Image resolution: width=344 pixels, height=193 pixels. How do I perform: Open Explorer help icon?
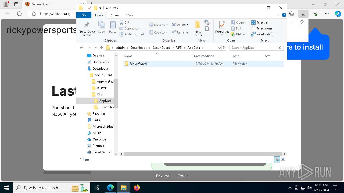[x=284, y=15]
